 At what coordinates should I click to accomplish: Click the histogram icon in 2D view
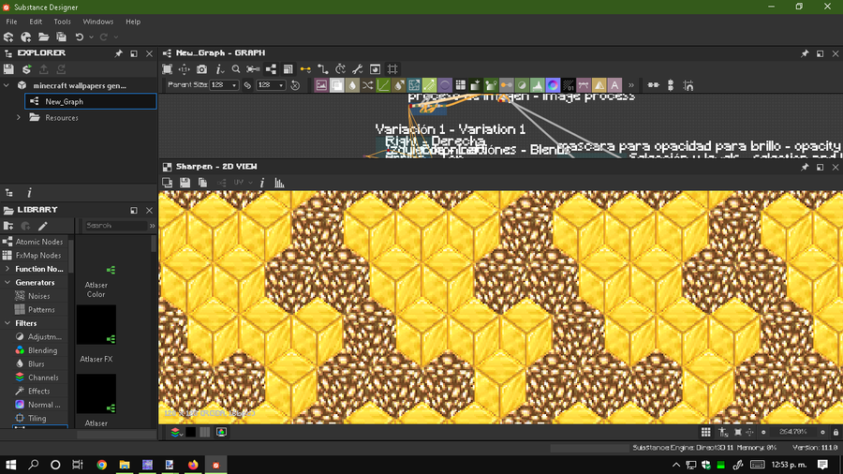pyautogui.click(x=279, y=183)
